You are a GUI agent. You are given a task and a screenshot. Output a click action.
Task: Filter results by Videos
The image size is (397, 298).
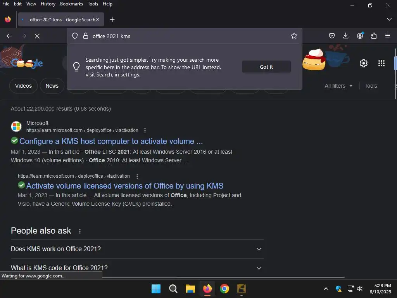tap(23, 86)
